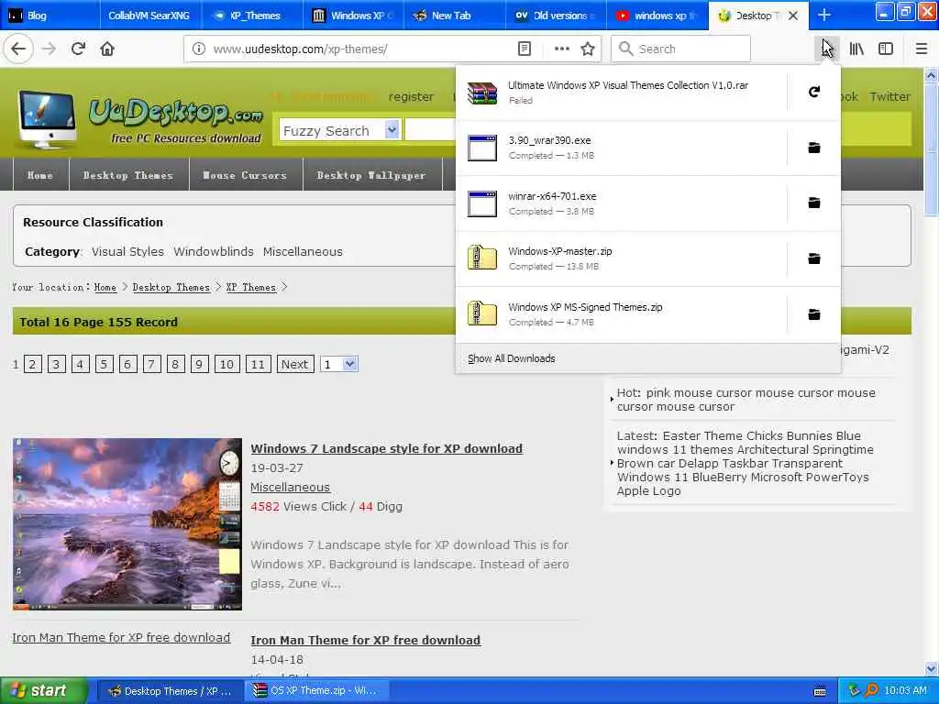Open page actions three-dot menu
Viewport: 939px width, 704px height.
point(562,49)
